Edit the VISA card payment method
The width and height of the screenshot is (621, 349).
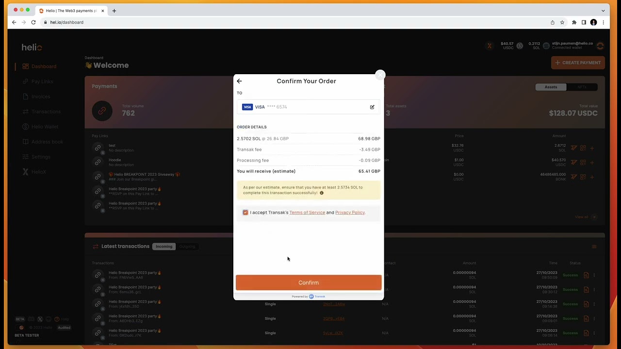(372, 107)
